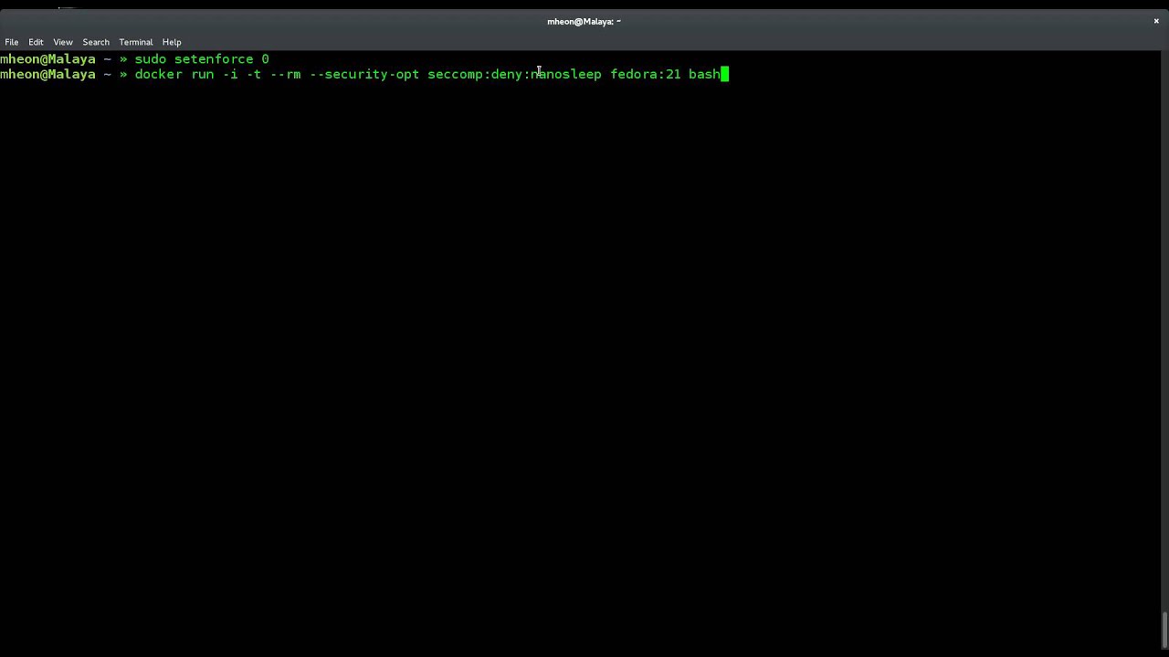
Task: Click the '--rm' flag text
Action: pyautogui.click(x=286, y=75)
